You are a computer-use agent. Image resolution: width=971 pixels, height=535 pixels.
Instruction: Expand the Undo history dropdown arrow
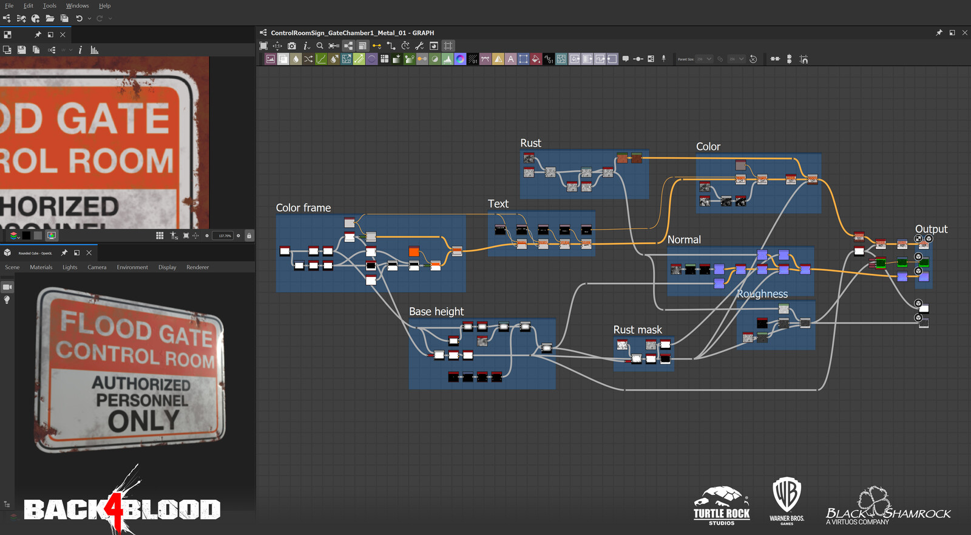point(89,18)
